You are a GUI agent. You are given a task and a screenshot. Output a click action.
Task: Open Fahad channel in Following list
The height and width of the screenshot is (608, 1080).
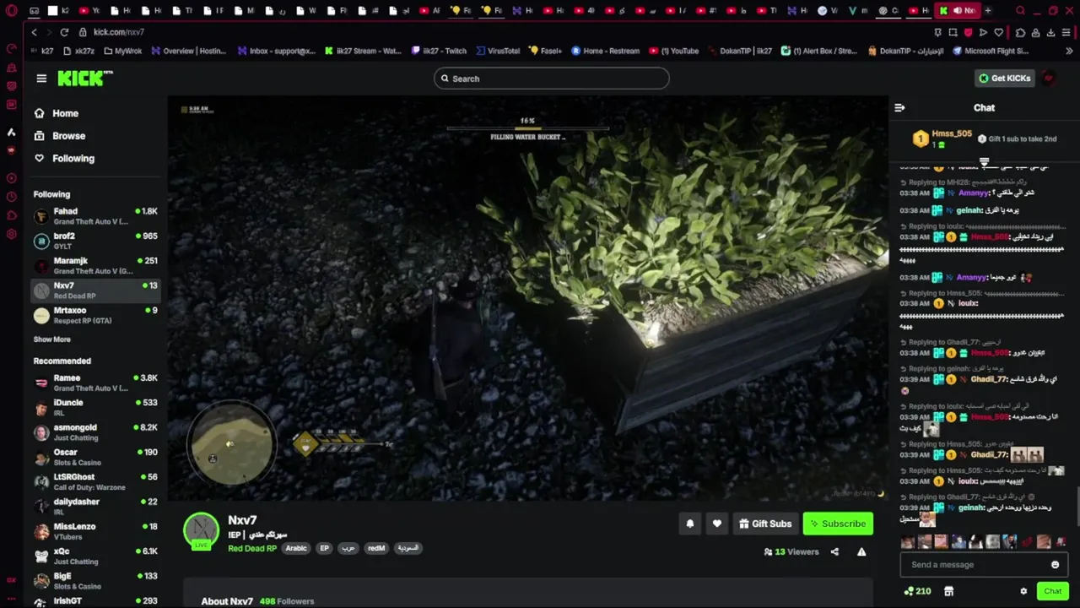pos(94,216)
